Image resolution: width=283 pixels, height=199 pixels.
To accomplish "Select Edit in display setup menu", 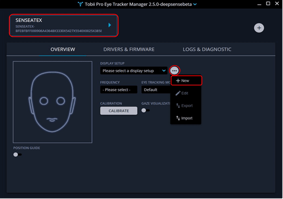I will click(x=186, y=93).
